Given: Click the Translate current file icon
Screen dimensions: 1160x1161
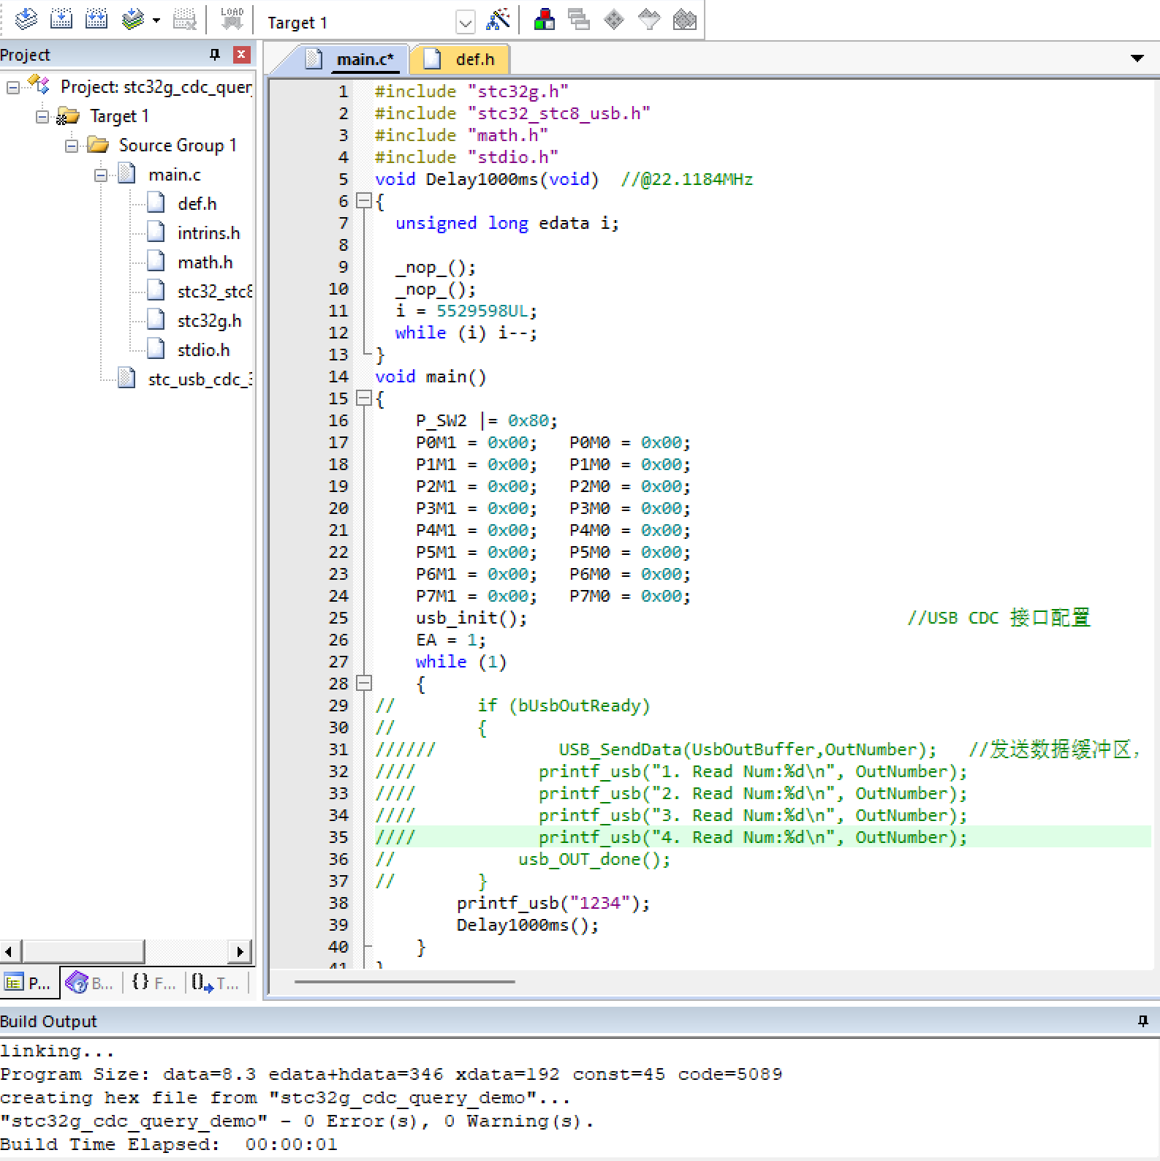Looking at the screenshot, I should tap(26, 19).
